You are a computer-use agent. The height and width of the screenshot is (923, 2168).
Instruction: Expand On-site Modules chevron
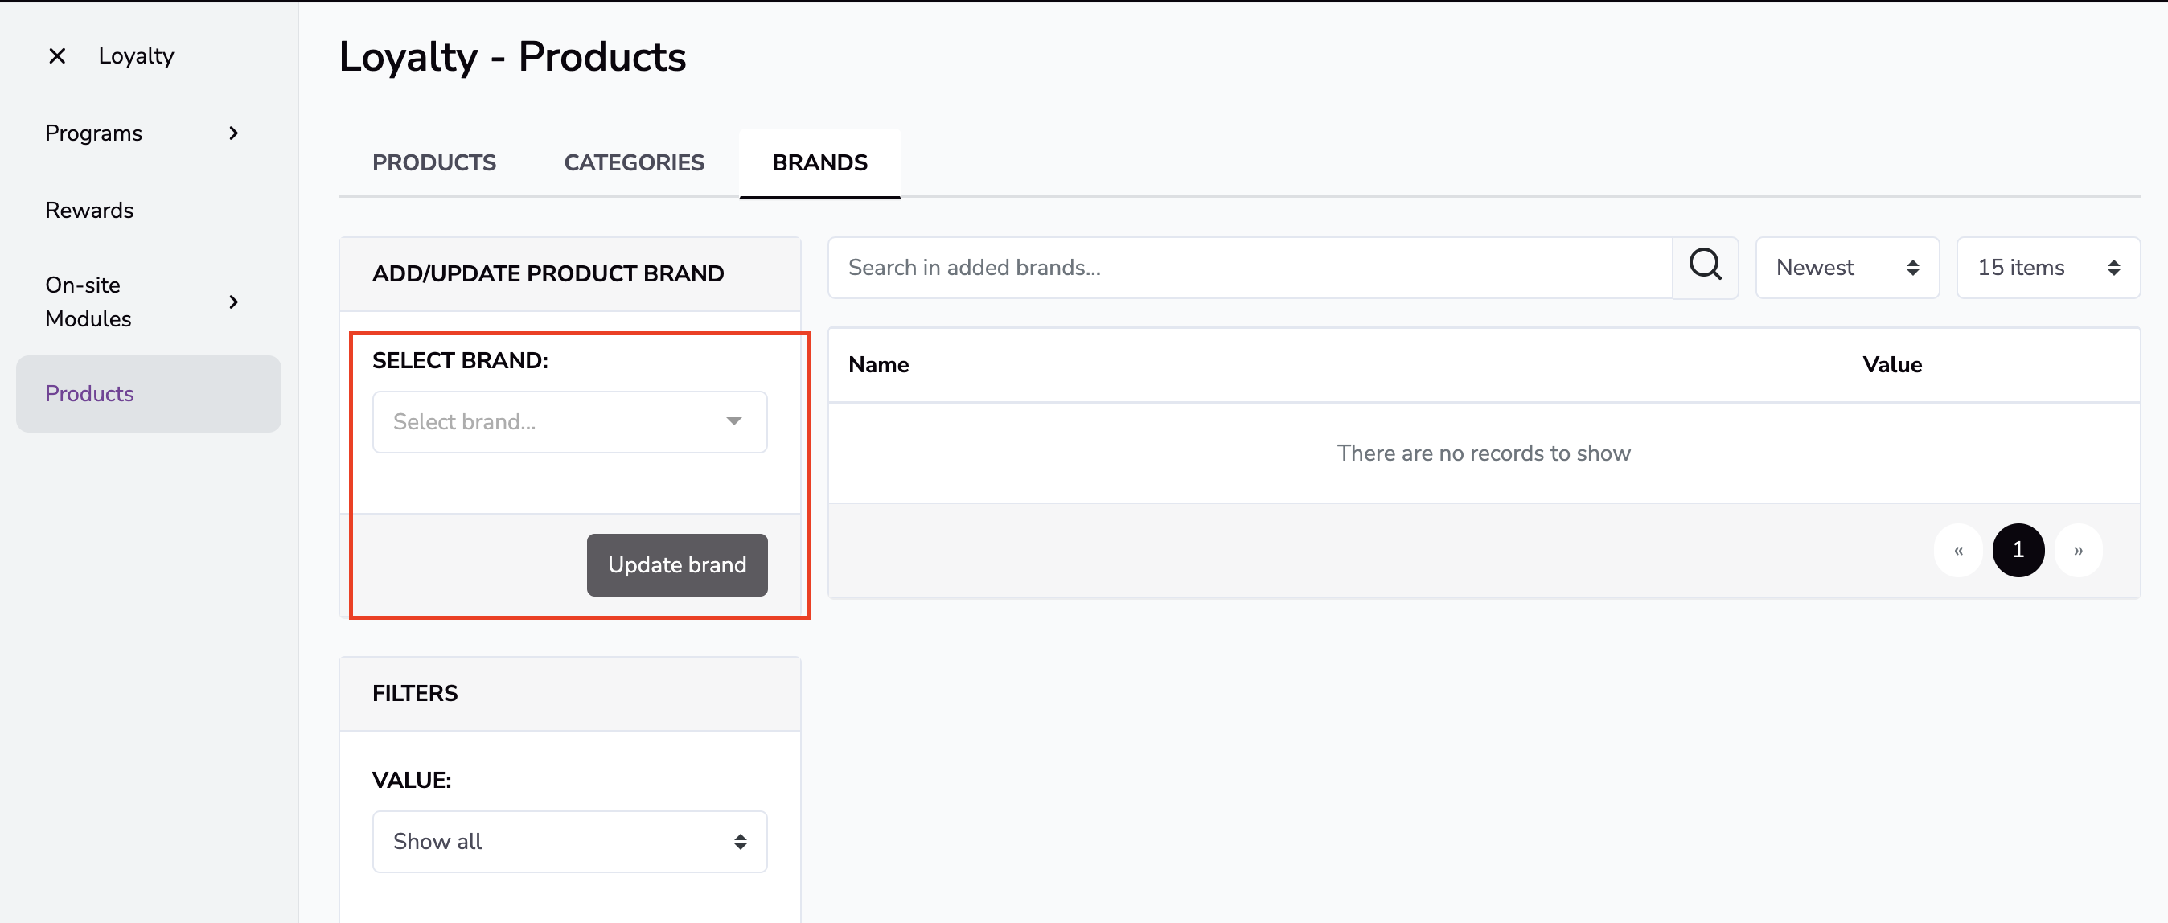233,302
